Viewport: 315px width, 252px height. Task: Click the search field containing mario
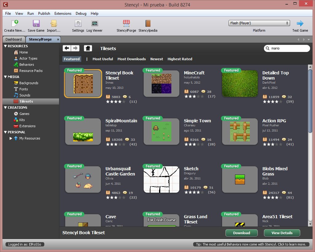coord(287,48)
